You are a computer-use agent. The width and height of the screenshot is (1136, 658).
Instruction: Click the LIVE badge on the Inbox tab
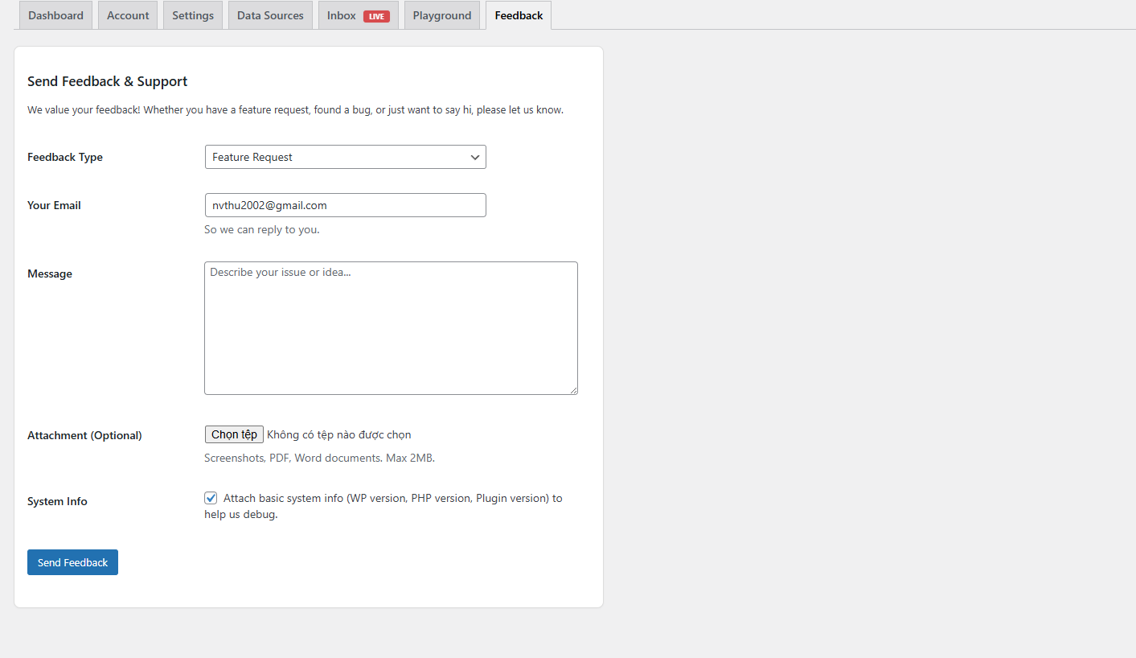(375, 14)
